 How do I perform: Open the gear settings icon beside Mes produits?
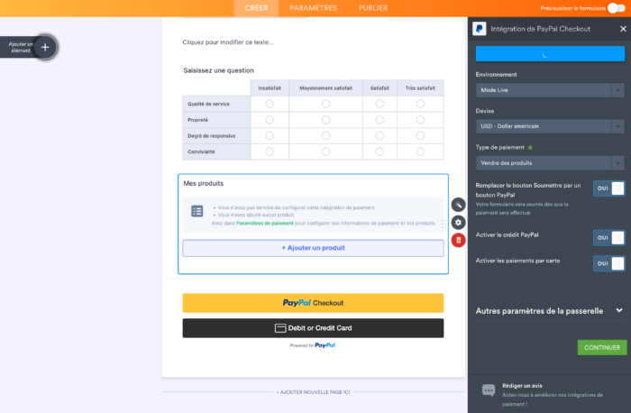(458, 222)
